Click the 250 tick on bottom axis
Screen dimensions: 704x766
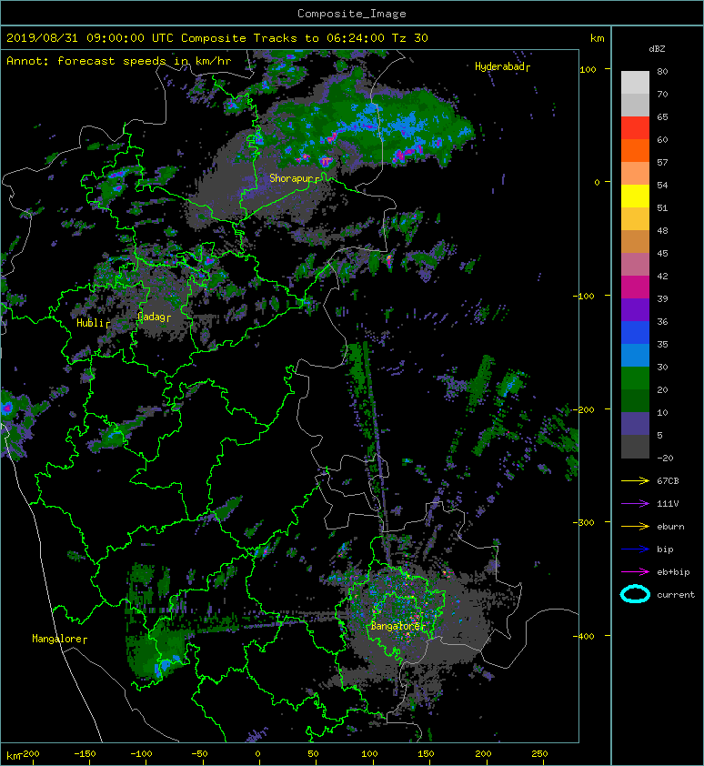point(539,754)
